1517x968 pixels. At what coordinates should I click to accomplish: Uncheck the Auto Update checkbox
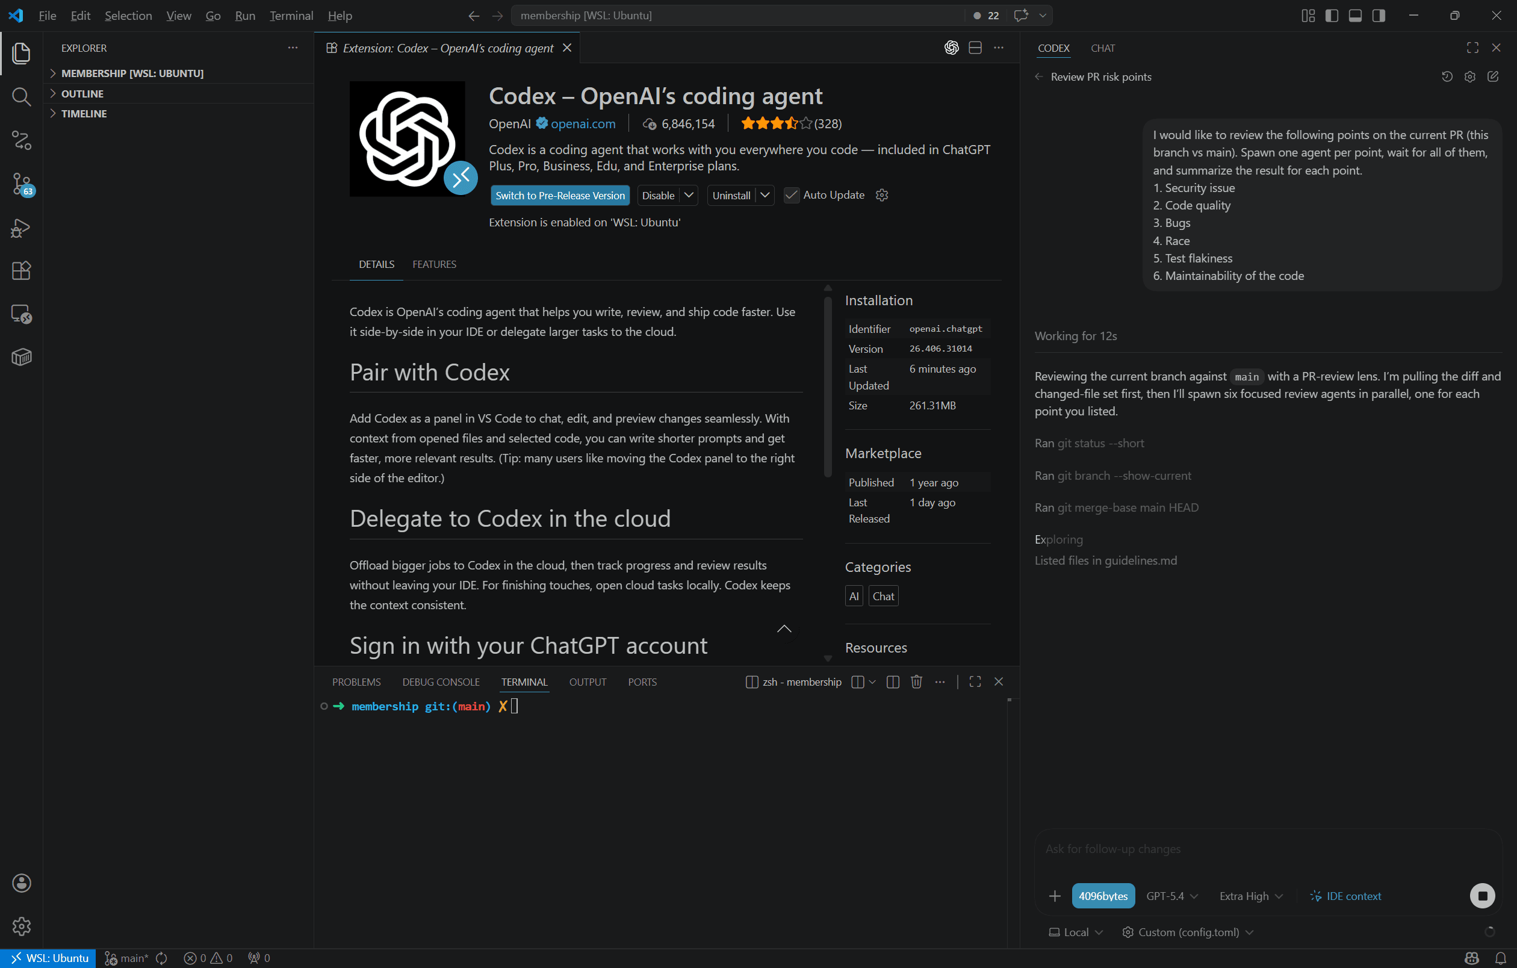click(791, 195)
